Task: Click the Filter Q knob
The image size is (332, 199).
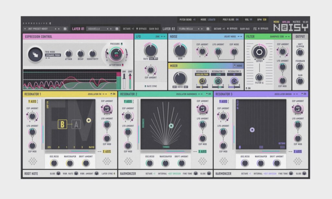Action: tap(259, 77)
